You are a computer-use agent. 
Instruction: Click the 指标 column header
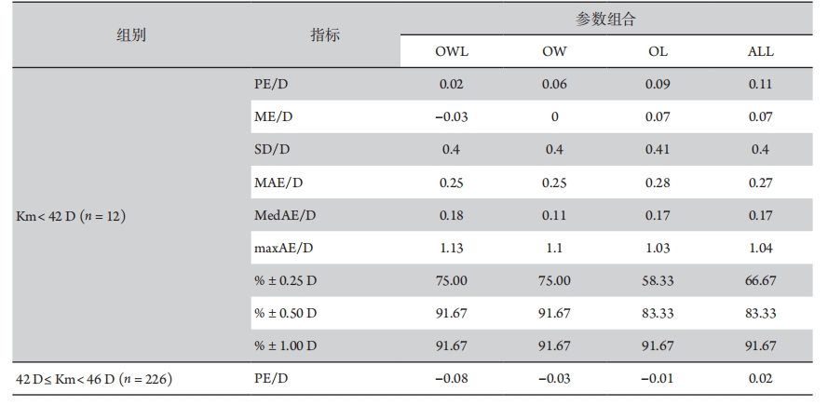325,35
